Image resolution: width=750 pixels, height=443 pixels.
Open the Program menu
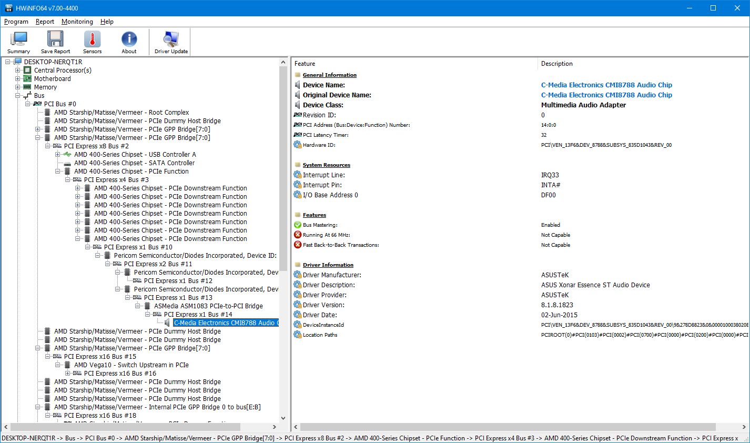(16, 22)
